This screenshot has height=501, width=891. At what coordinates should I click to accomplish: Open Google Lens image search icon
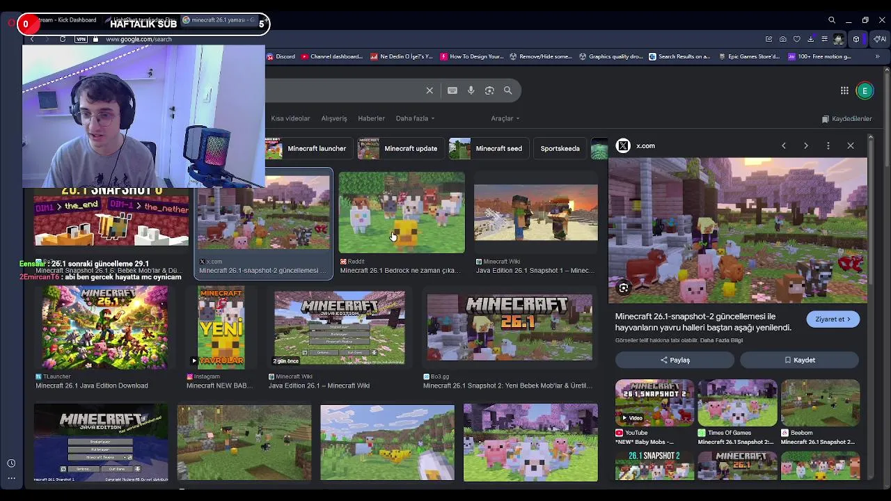pyautogui.click(x=489, y=90)
